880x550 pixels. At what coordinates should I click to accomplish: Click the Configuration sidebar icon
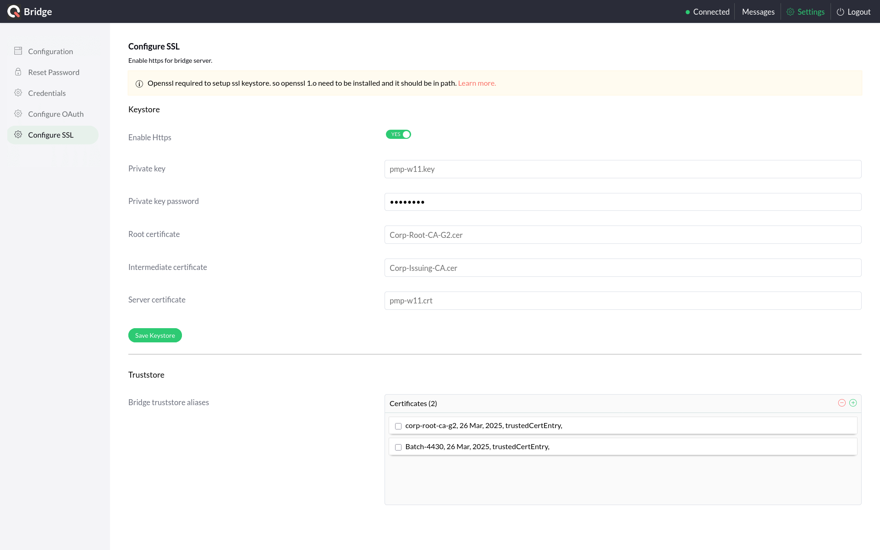click(18, 51)
